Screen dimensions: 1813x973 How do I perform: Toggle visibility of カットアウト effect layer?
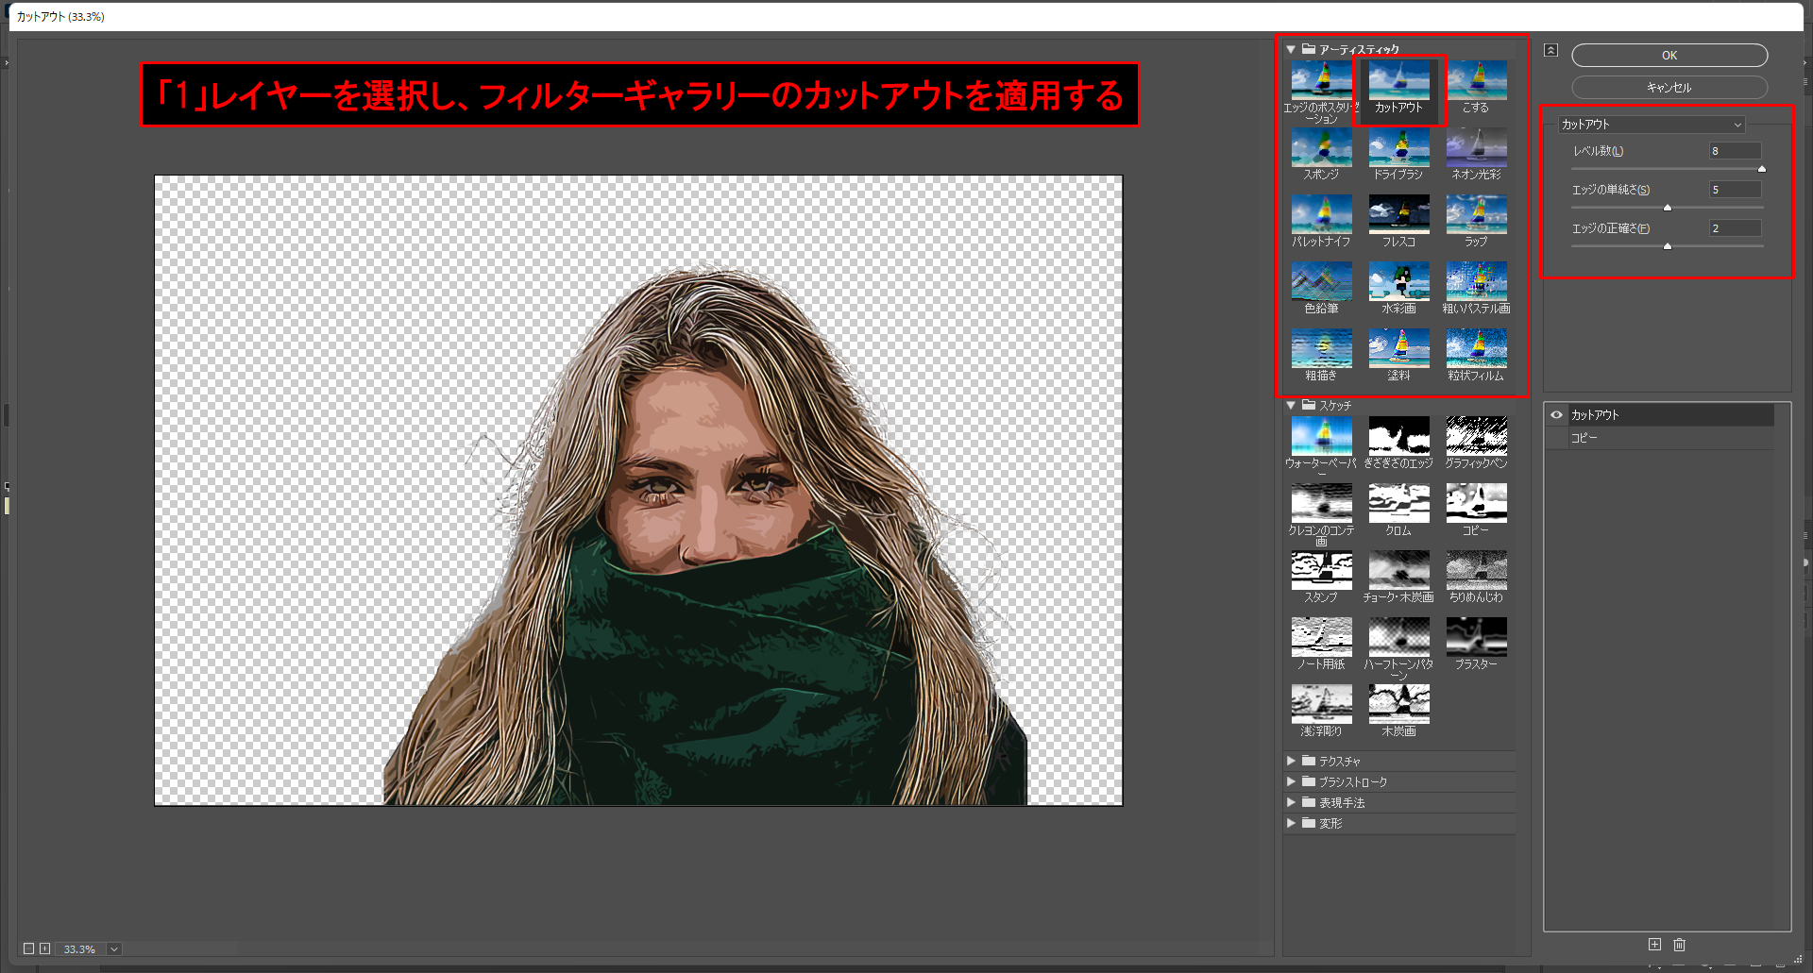pos(1556,415)
